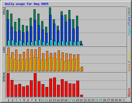
Task: Click the red KBytes bar for day 1
Action: [8, 85]
